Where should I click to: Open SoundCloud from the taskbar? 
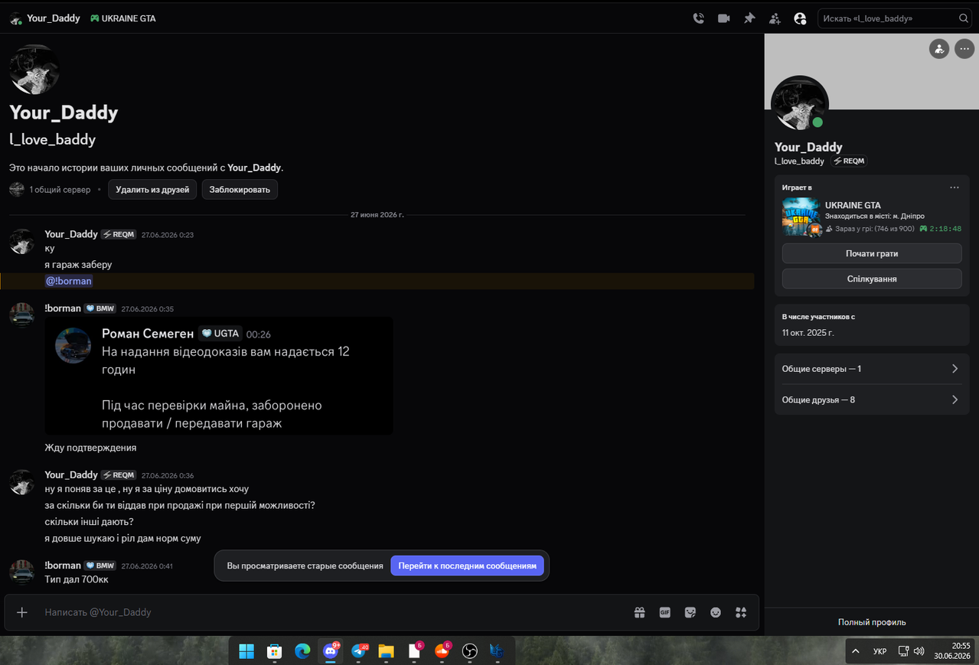click(x=442, y=651)
